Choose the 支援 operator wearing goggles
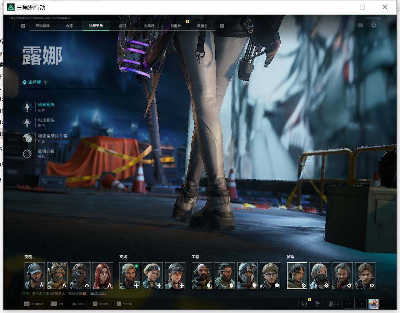400x313 pixels. 152,276
